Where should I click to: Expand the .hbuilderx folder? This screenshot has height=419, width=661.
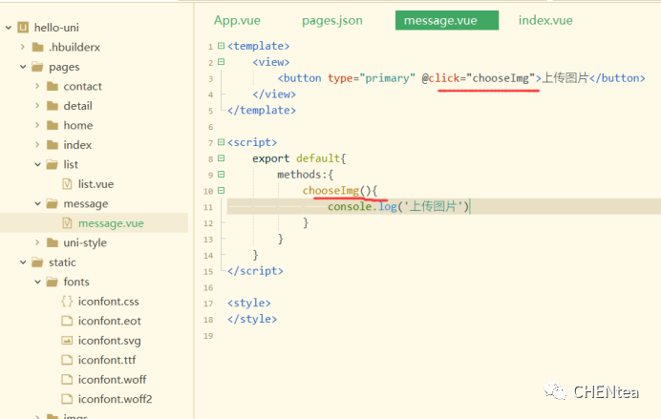coord(22,48)
